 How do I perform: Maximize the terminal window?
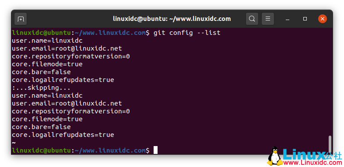(305, 19)
